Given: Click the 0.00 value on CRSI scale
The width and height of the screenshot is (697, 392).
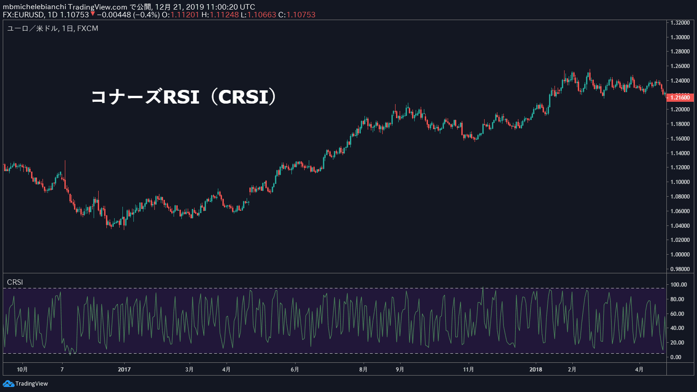Looking at the screenshot, I should (676, 357).
